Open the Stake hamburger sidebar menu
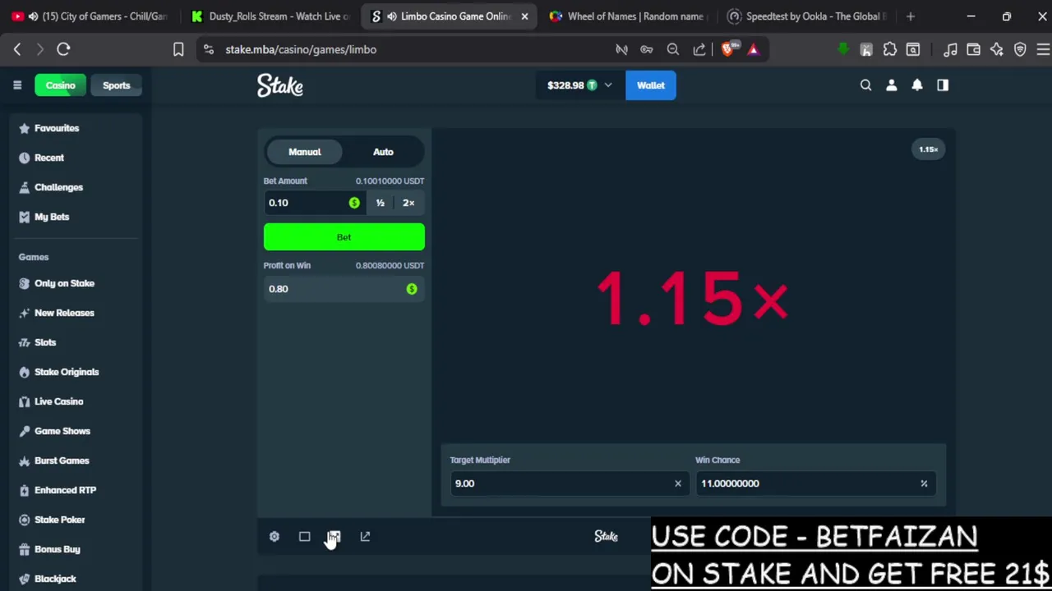The height and width of the screenshot is (591, 1052). [17, 85]
